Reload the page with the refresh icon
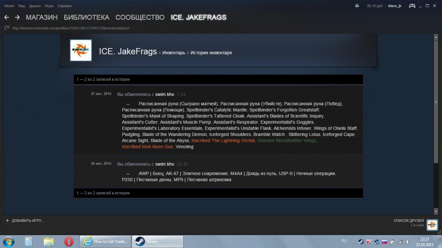 [x=6, y=28]
